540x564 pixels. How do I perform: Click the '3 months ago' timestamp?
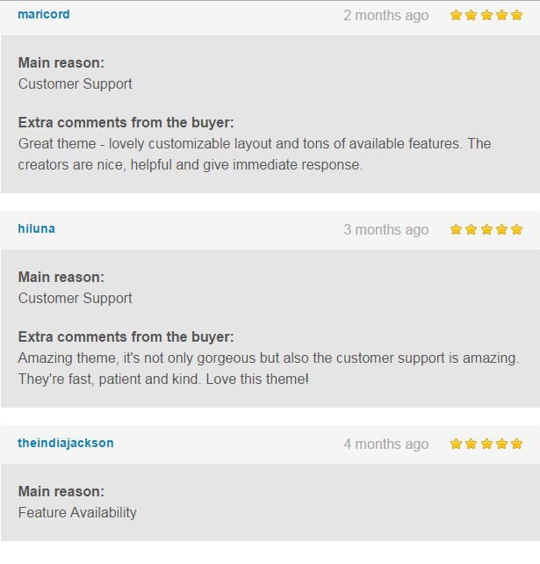pyautogui.click(x=385, y=230)
